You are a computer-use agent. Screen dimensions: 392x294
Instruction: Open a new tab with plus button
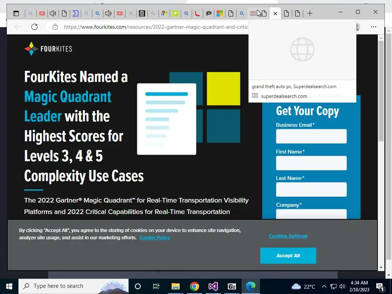pyautogui.click(x=310, y=13)
